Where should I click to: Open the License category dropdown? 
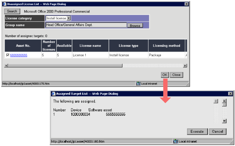69,18
